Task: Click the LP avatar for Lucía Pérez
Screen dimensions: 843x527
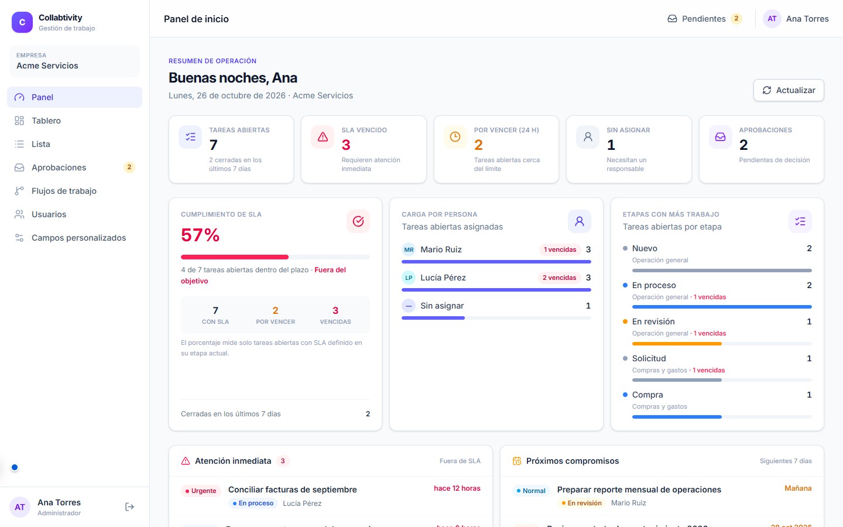Action: click(x=409, y=278)
